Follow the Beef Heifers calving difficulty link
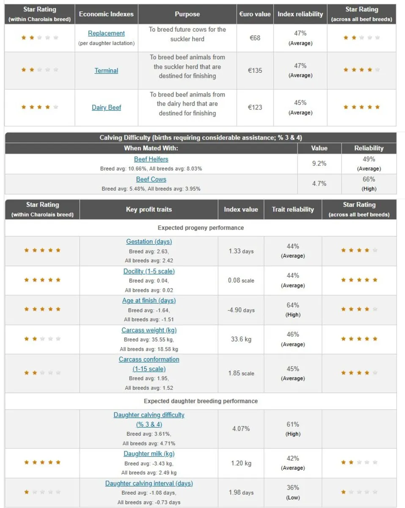Viewport: 405px width, 508px height. pyautogui.click(x=151, y=160)
